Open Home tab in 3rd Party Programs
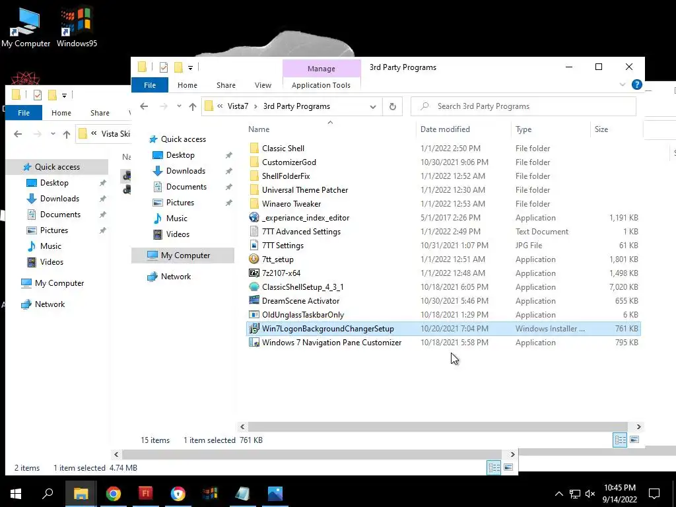This screenshot has width=676, height=507. pos(187,85)
